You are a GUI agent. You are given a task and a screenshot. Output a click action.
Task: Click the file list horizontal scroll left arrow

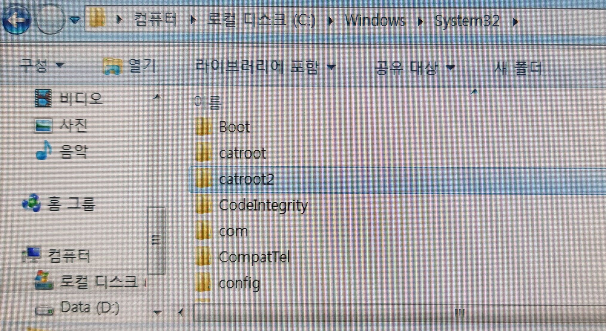point(181,312)
